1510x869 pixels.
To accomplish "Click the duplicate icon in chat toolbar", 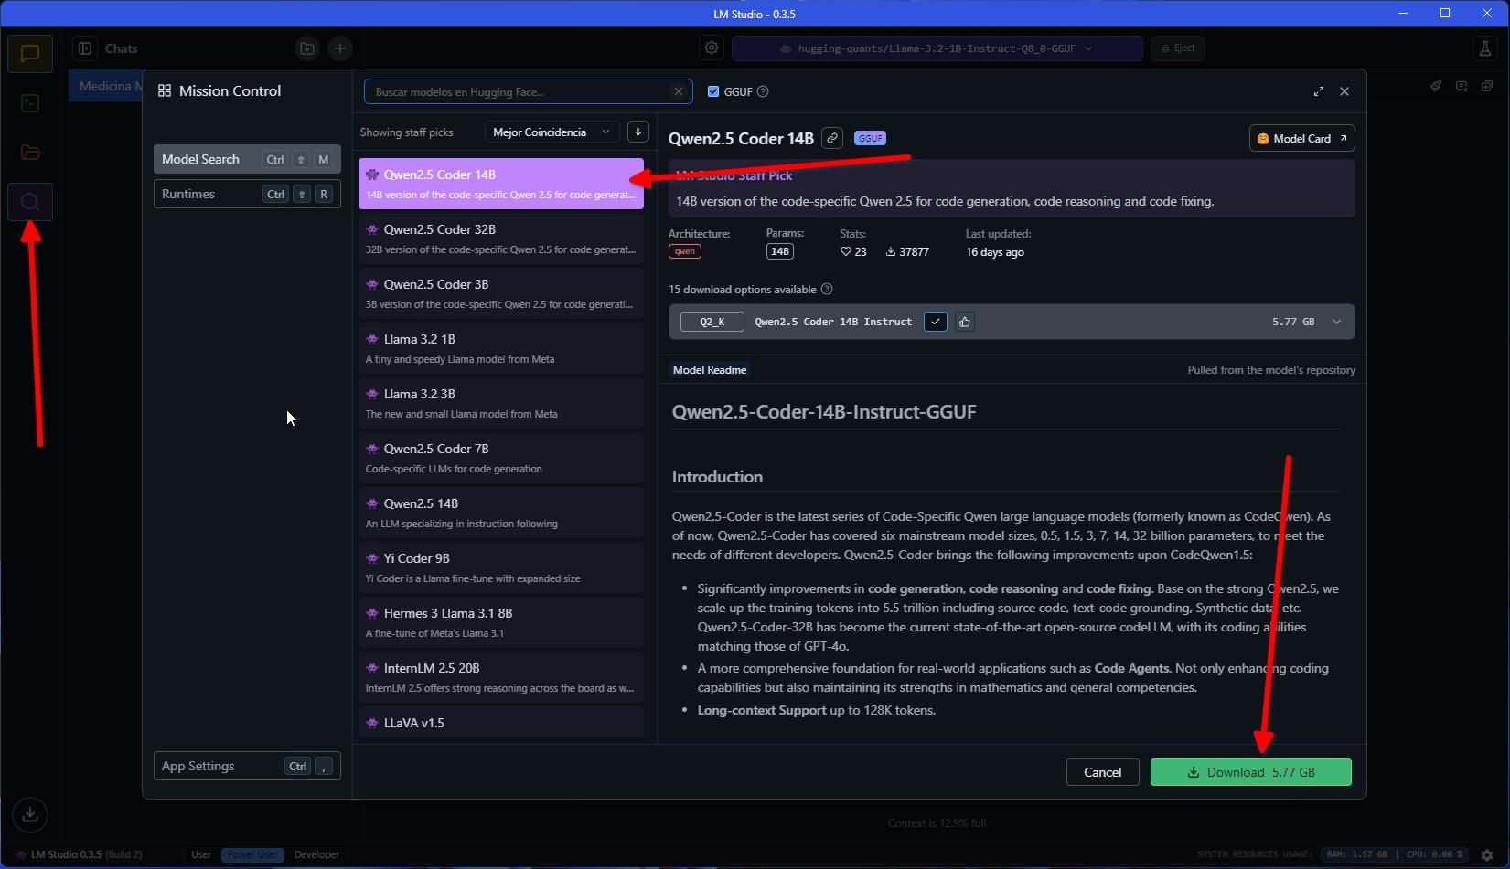I will [1487, 86].
